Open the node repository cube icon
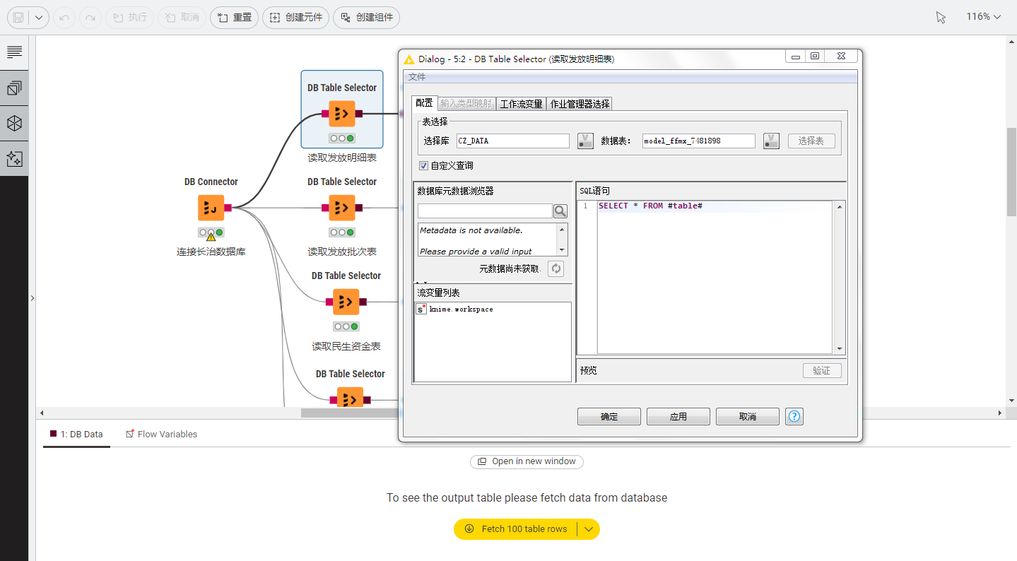1017x561 pixels. click(x=14, y=124)
